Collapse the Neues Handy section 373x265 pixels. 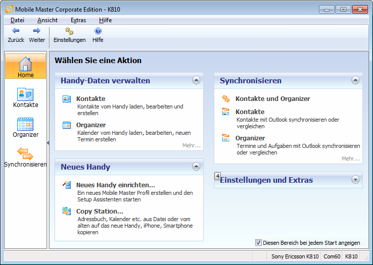tap(196, 167)
